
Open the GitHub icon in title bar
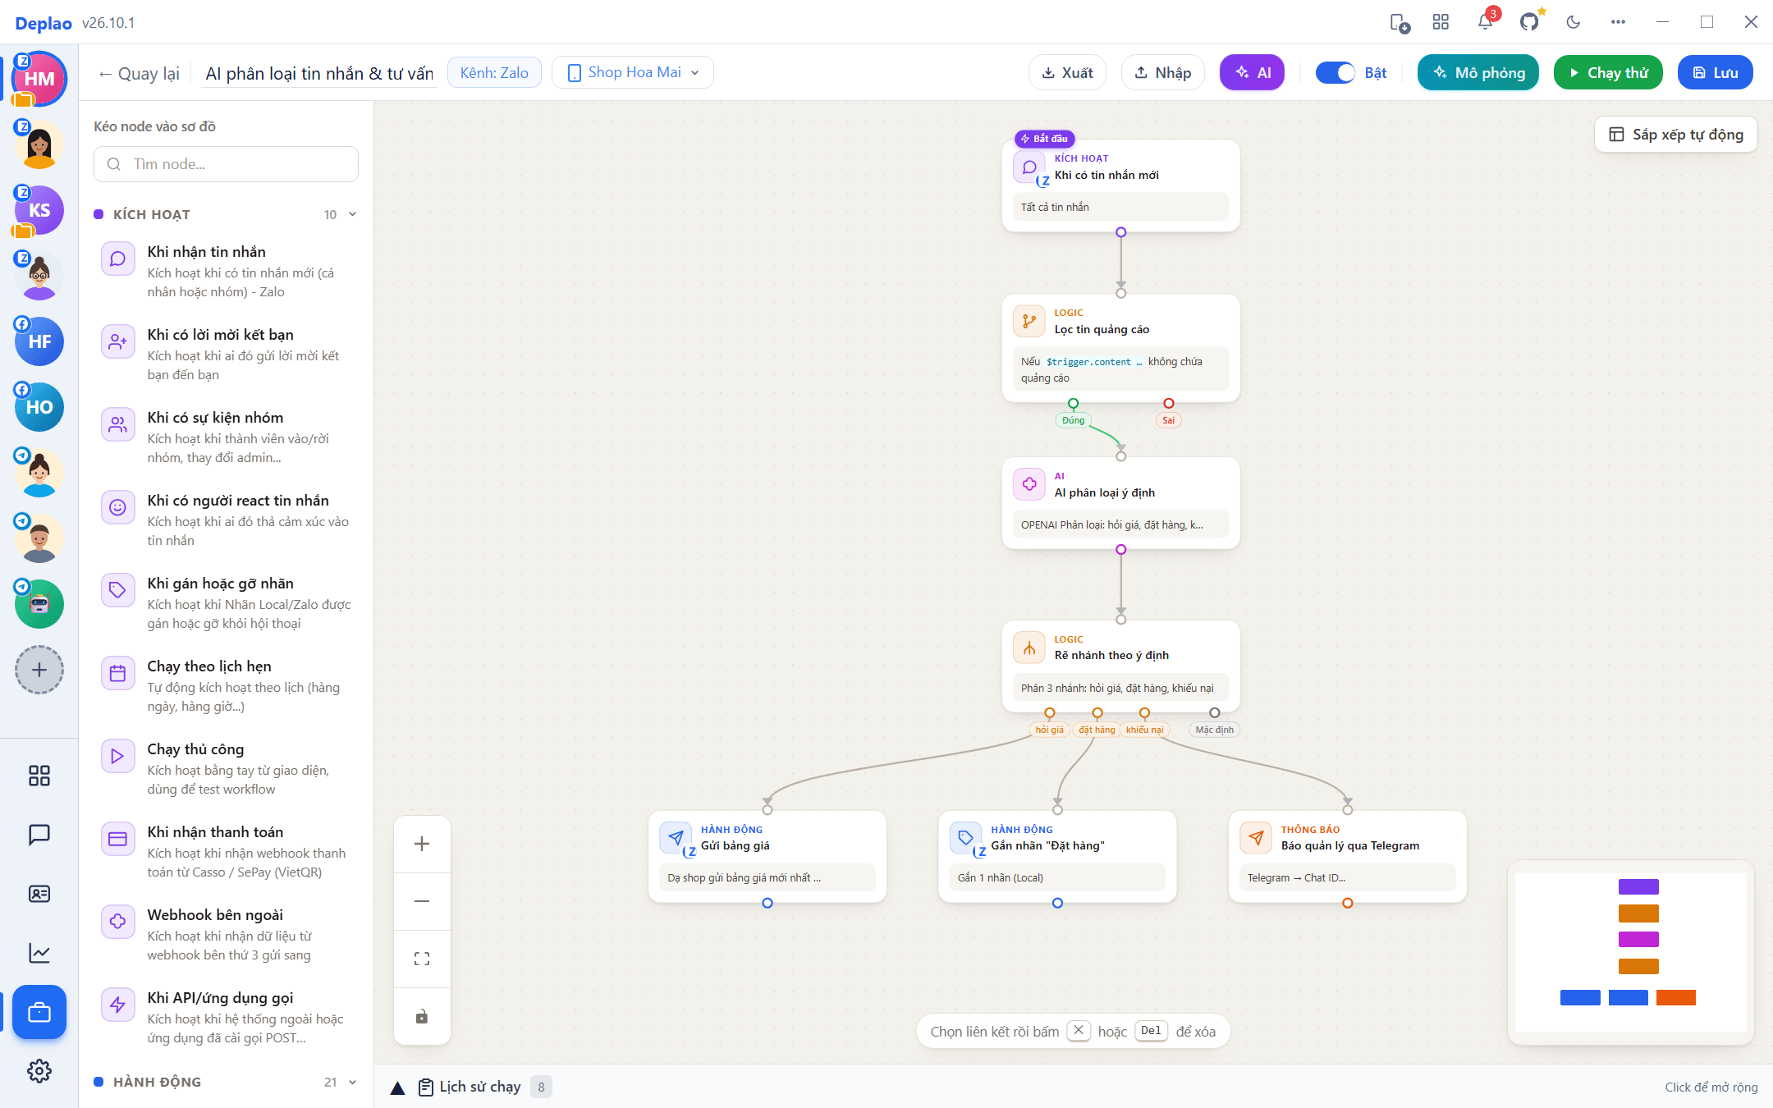1529,22
